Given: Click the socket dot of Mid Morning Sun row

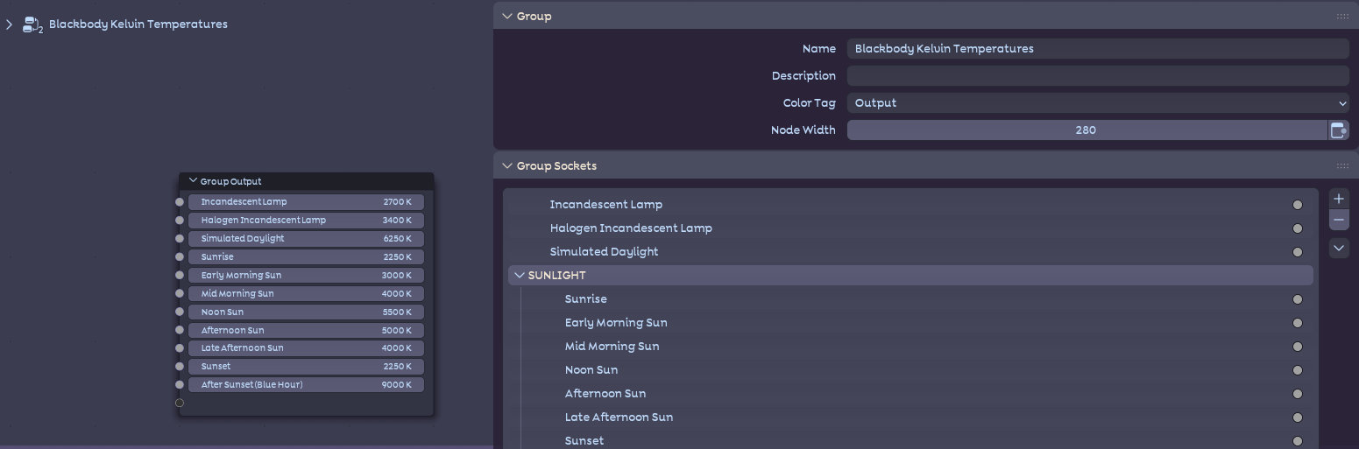Looking at the screenshot, I should point(1298,347).
